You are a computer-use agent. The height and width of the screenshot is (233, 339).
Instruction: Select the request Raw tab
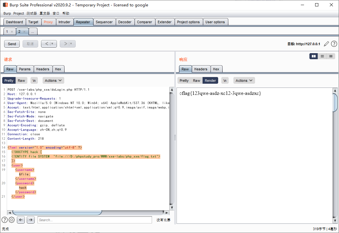point(10,69)
